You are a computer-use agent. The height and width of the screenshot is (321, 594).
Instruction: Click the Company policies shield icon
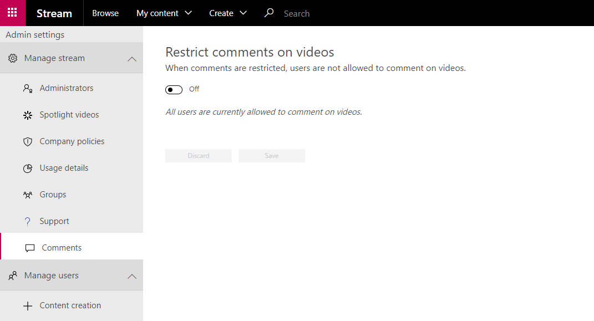pyautogui.click(x=28, y=141)
